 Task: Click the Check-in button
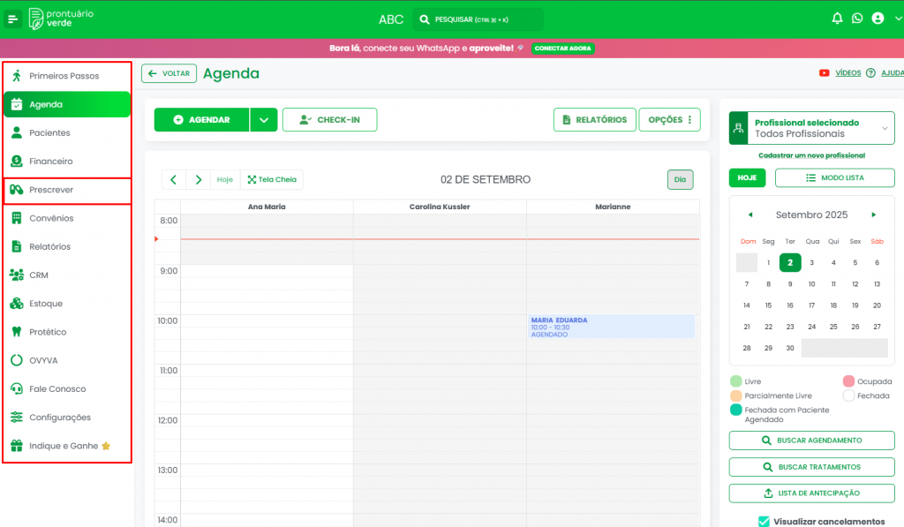[x=329, y=120]
